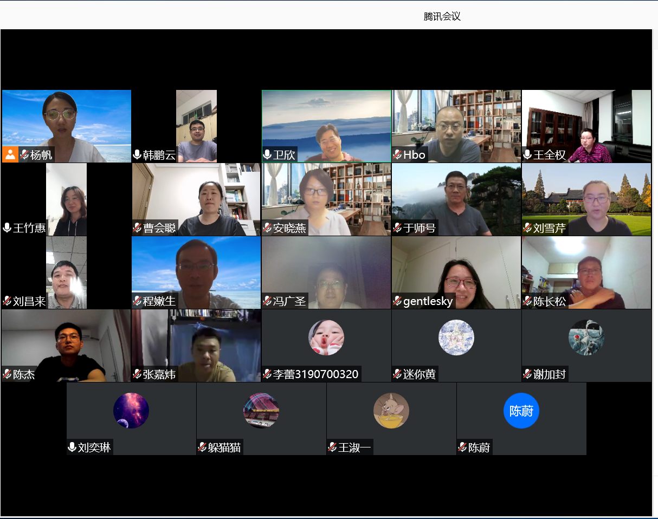Open 冯广圣's blurry video feed

tap(326, 273)
